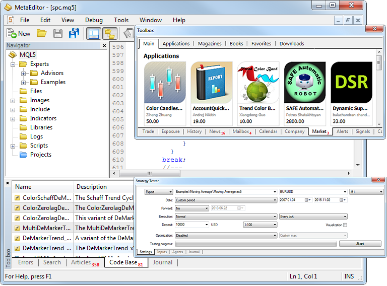Click the DSR Dynamic Support app icon

click(351, 83)
